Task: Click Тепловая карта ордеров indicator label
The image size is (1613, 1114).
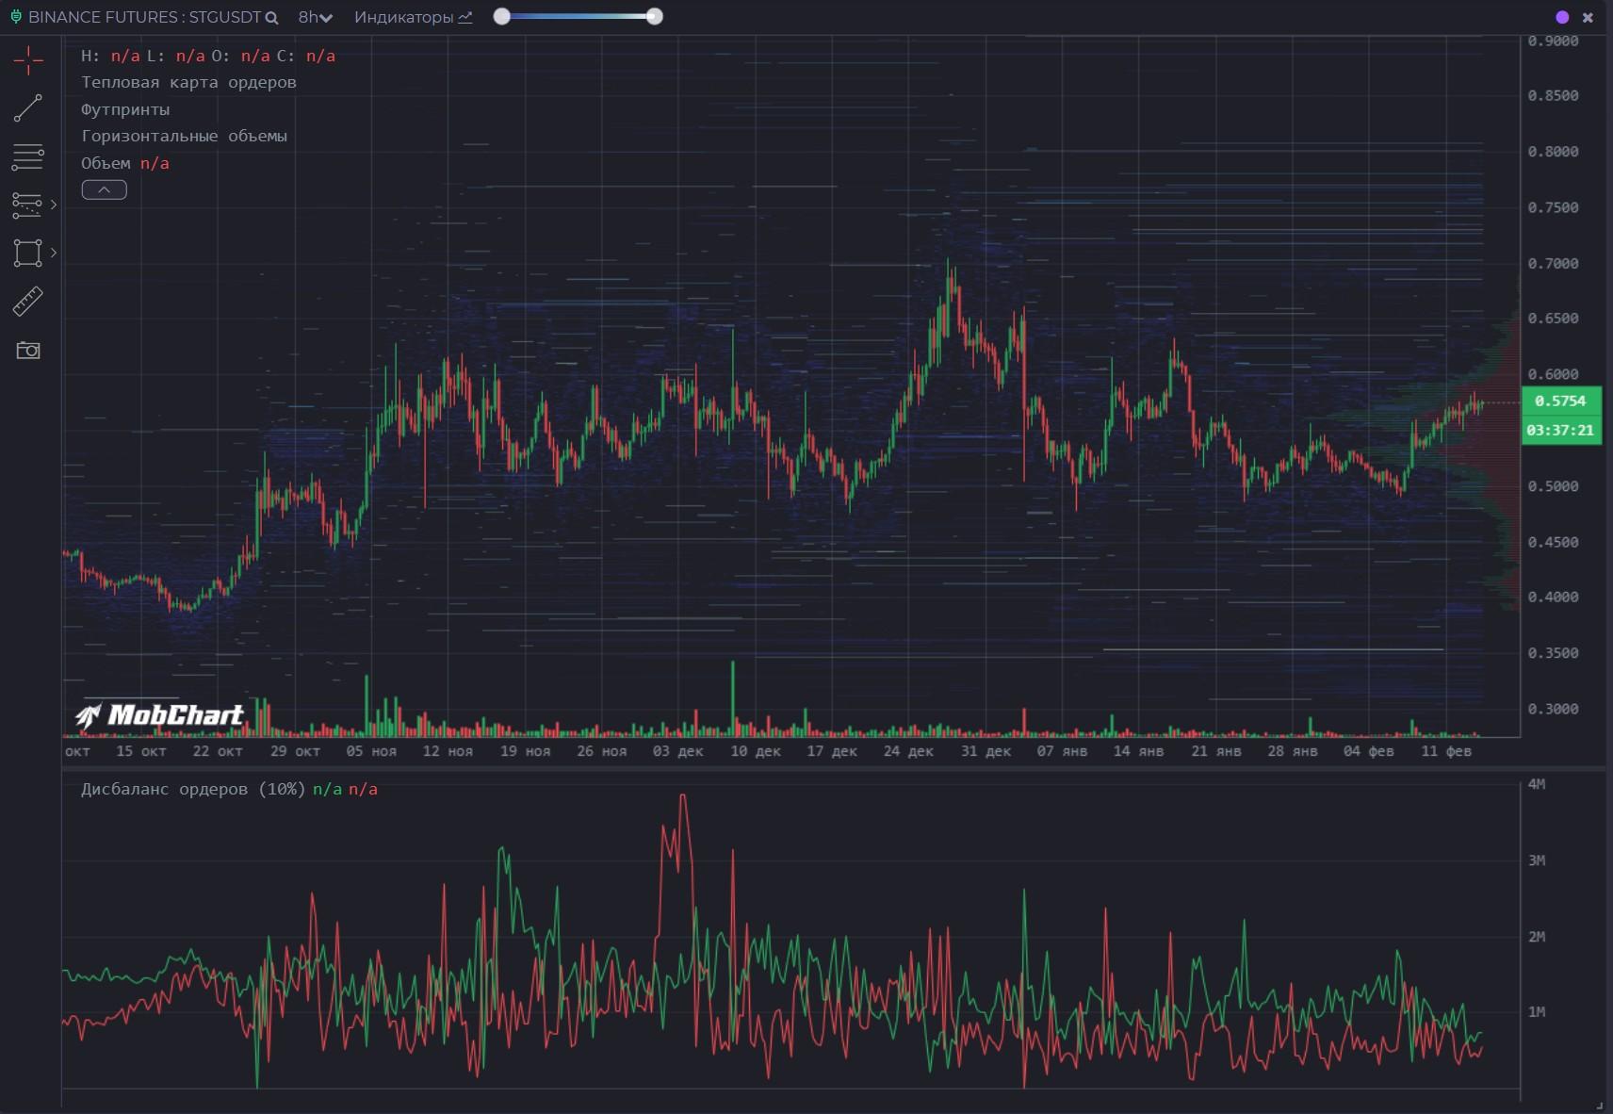Action: 188,82
